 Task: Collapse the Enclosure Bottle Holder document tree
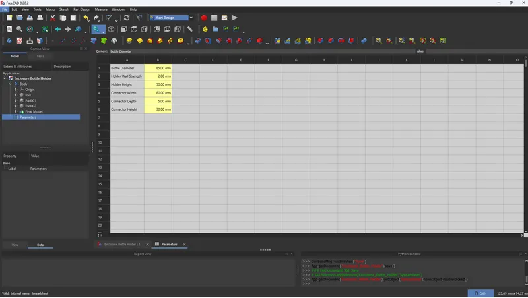[5, 78]
